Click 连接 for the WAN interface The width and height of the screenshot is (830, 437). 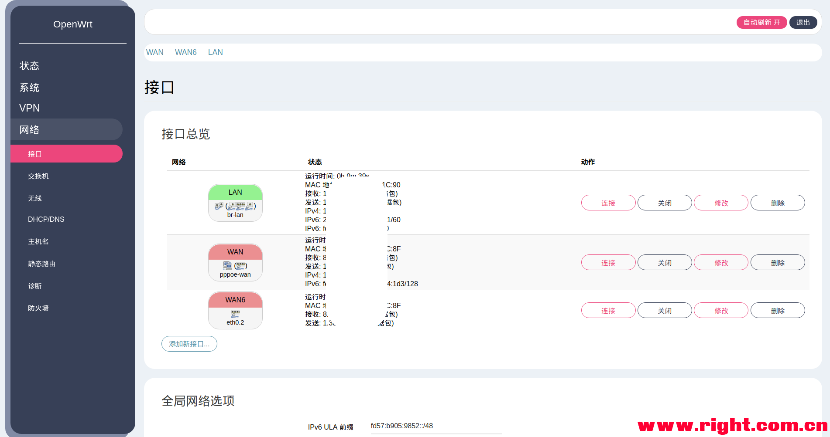608,263
